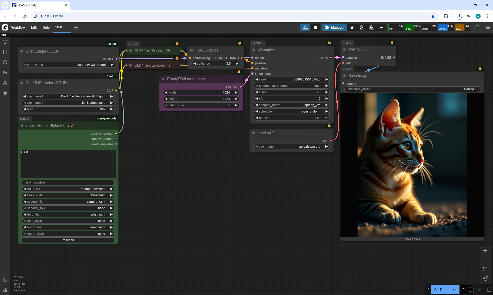
Task: Open settings gear in sidebar
Action: (x=5, y=290)
